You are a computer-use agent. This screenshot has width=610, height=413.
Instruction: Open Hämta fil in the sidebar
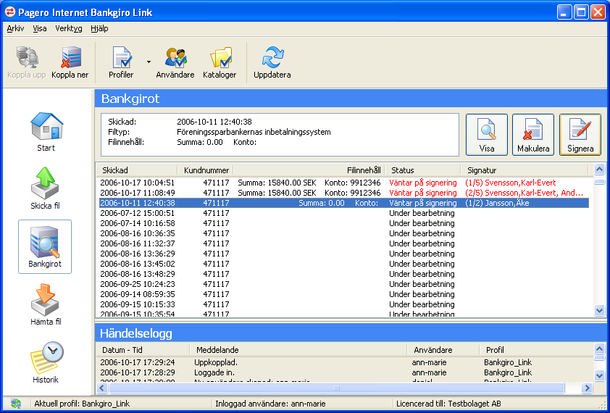[x=46, y=304]
